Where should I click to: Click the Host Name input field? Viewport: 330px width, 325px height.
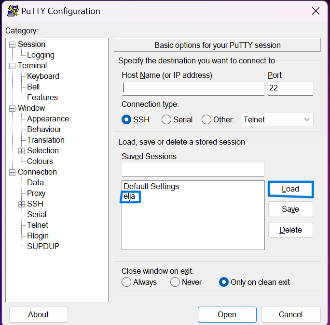point(193,88)
